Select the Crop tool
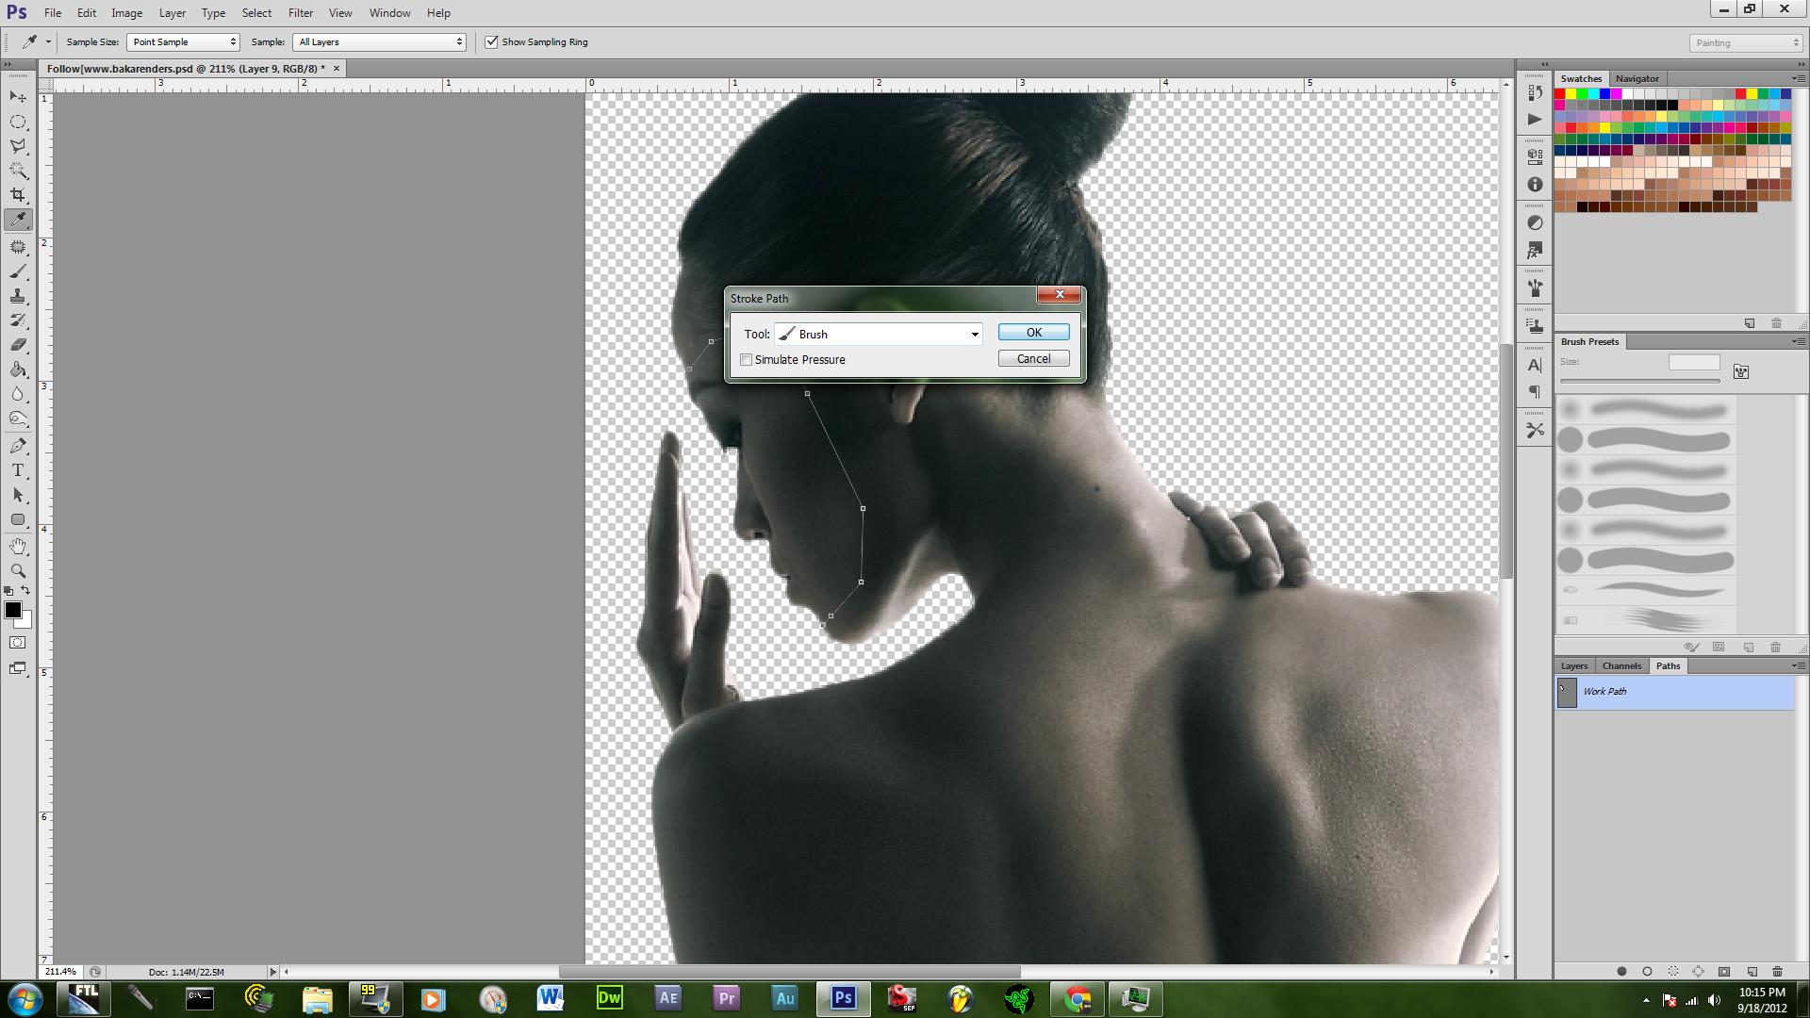The image size is (1810, 1018). coord(18,195)
